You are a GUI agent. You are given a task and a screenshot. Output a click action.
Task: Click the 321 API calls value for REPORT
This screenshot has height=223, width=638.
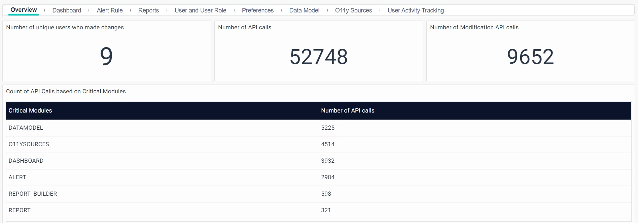tap(326, 210)
